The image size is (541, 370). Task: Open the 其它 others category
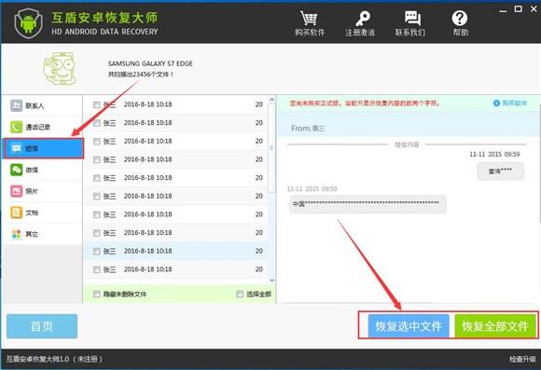42,234
